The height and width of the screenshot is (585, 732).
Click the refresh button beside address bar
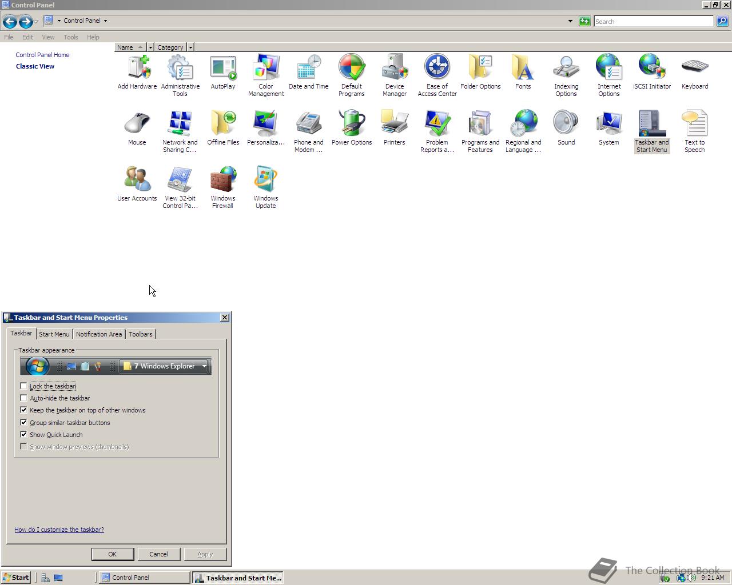point(584,21)
